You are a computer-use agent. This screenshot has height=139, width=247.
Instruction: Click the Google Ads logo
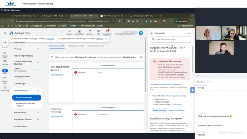pyautogui.click(x=19, y=33)
